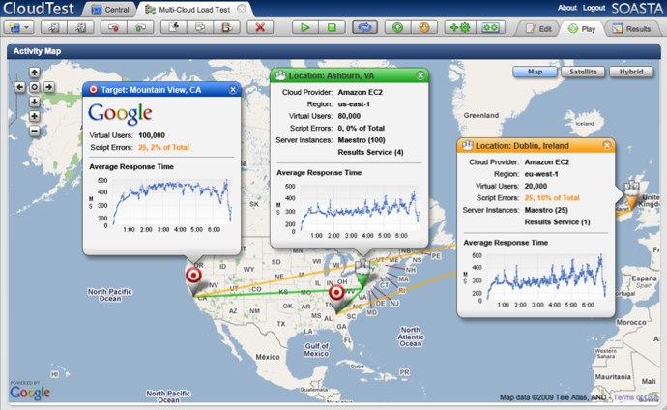Switch to Hybrid map view
667x410 pixels.
point(631,72)
